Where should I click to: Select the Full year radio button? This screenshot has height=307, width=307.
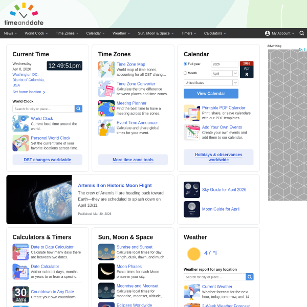click(x=185, y=64)
